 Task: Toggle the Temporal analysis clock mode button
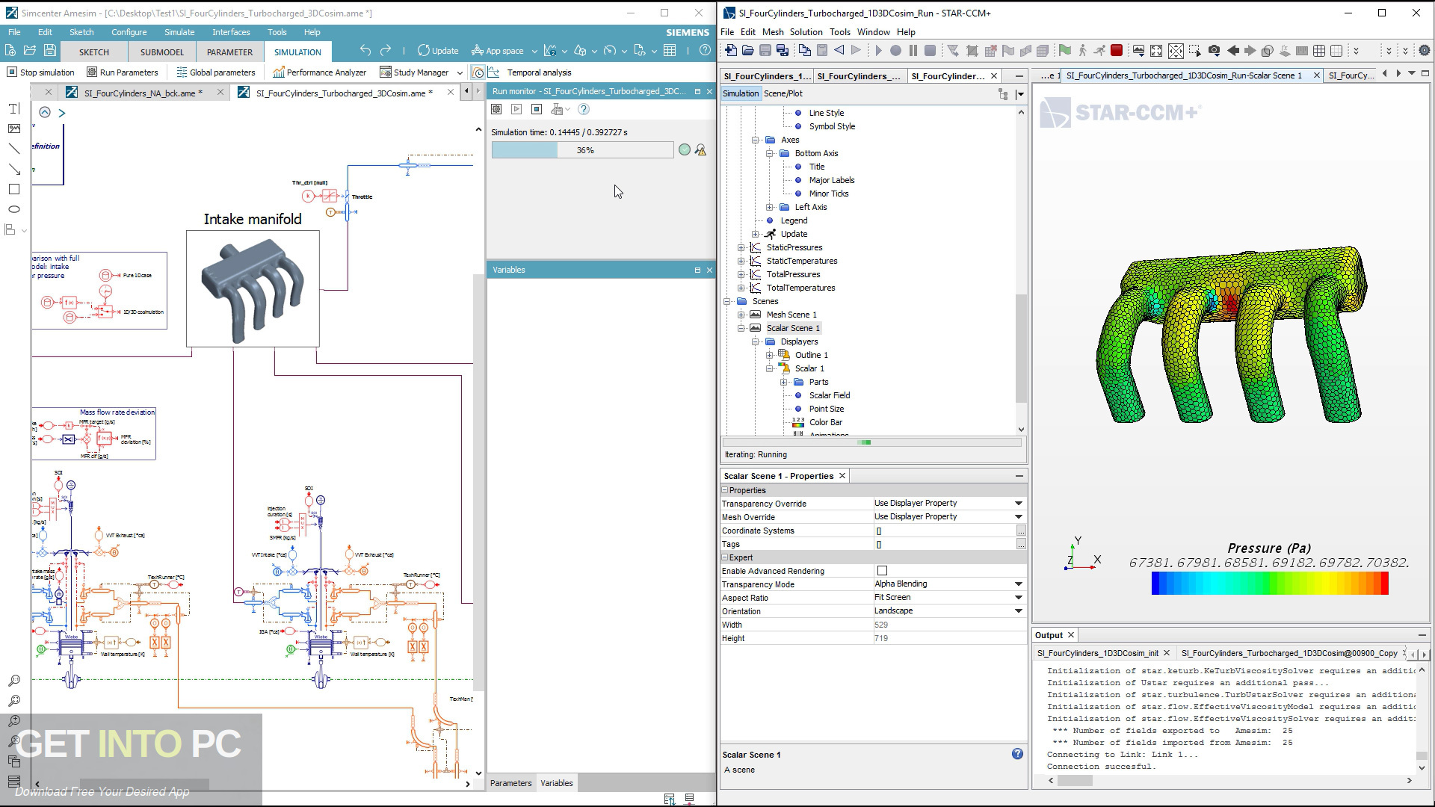(x=478, y=72)
